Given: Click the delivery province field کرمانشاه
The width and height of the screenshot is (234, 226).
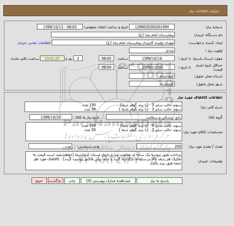Looking at the screenshot, I should click(152, 76).
